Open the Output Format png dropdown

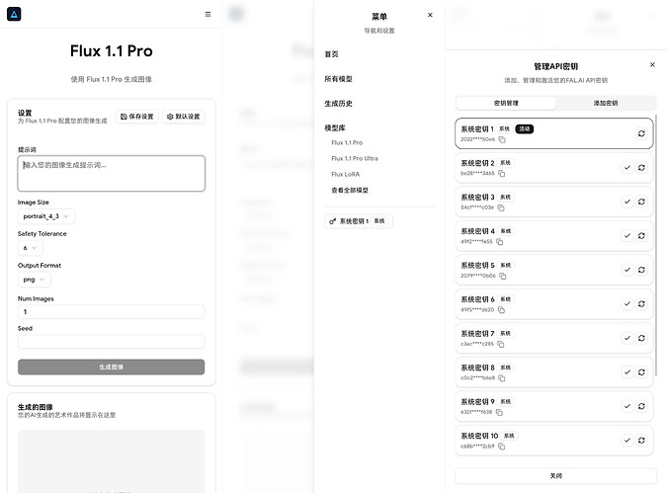coord(34,280)
